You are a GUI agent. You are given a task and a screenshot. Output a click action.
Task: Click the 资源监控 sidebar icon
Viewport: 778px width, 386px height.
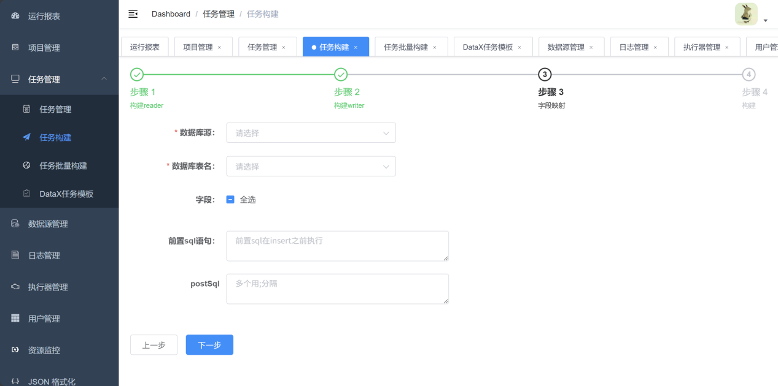[15, 350]
